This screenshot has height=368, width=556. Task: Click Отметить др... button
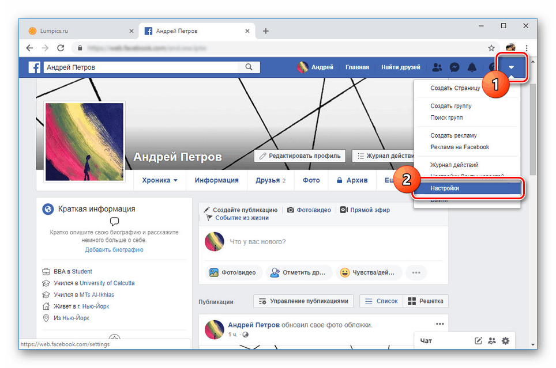tap(299, 272)
